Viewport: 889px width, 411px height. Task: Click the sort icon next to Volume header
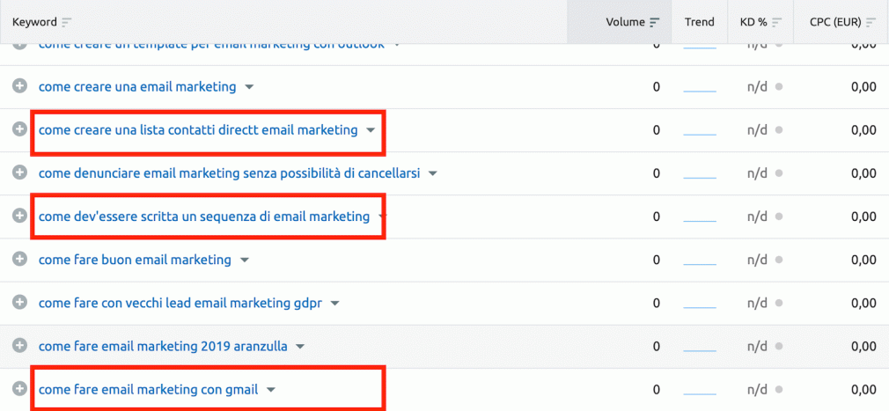tap(655, 22)
